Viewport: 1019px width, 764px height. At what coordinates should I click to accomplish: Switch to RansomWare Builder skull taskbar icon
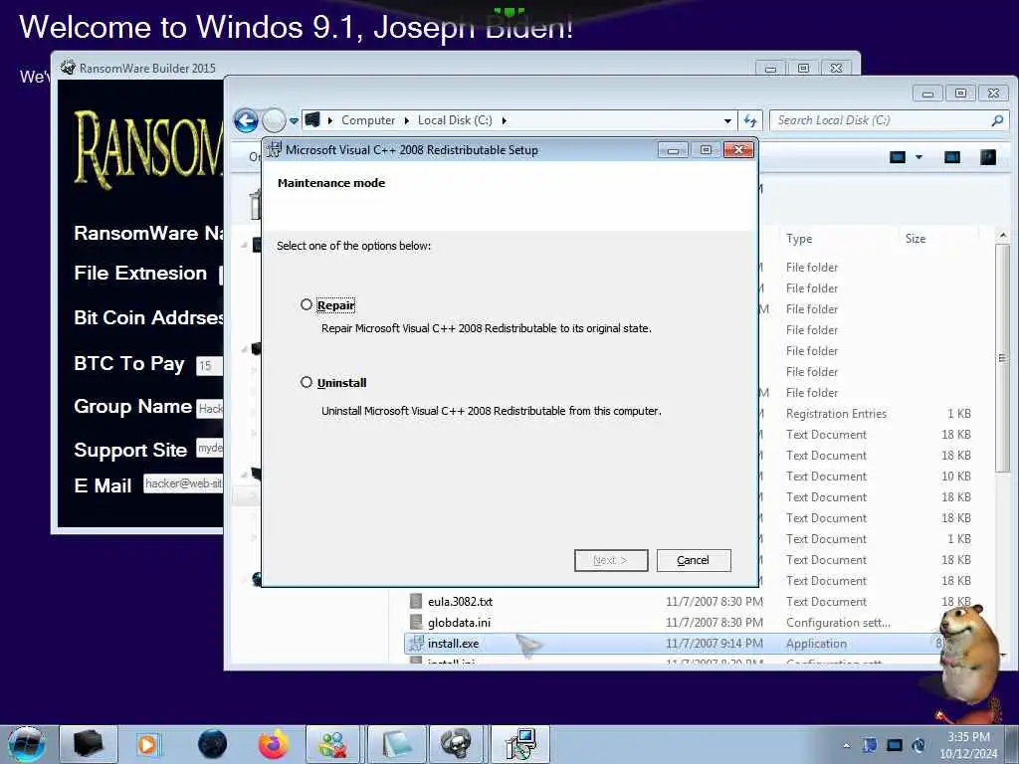click(456, 744)
